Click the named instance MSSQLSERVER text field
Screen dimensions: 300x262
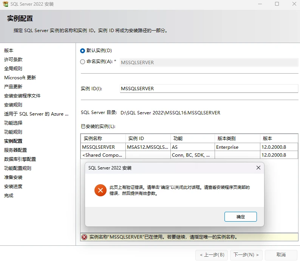pyautogui.click(x=209, y=63)
